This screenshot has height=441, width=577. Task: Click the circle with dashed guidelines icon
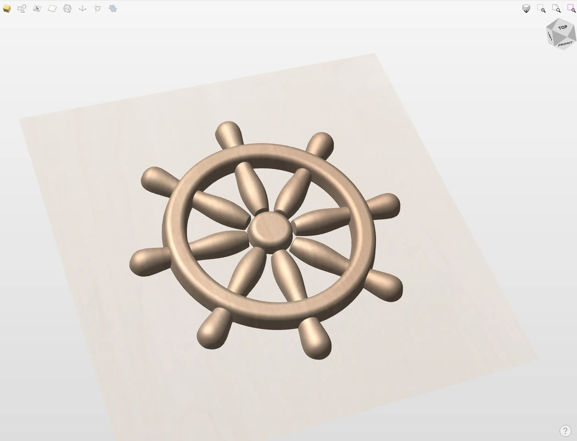(x=98, y=8)
